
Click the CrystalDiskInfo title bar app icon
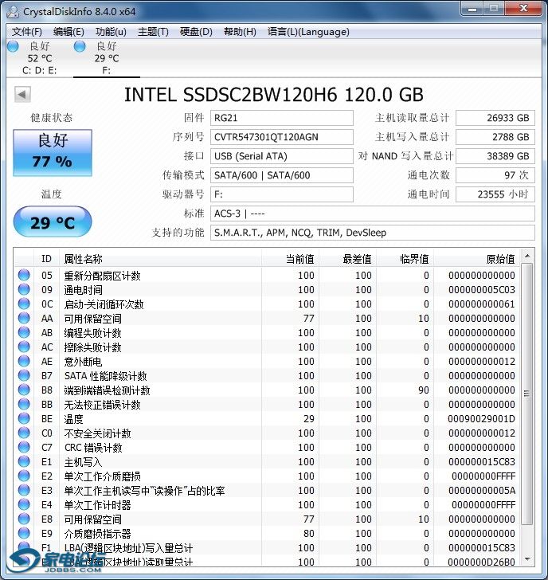14,11
